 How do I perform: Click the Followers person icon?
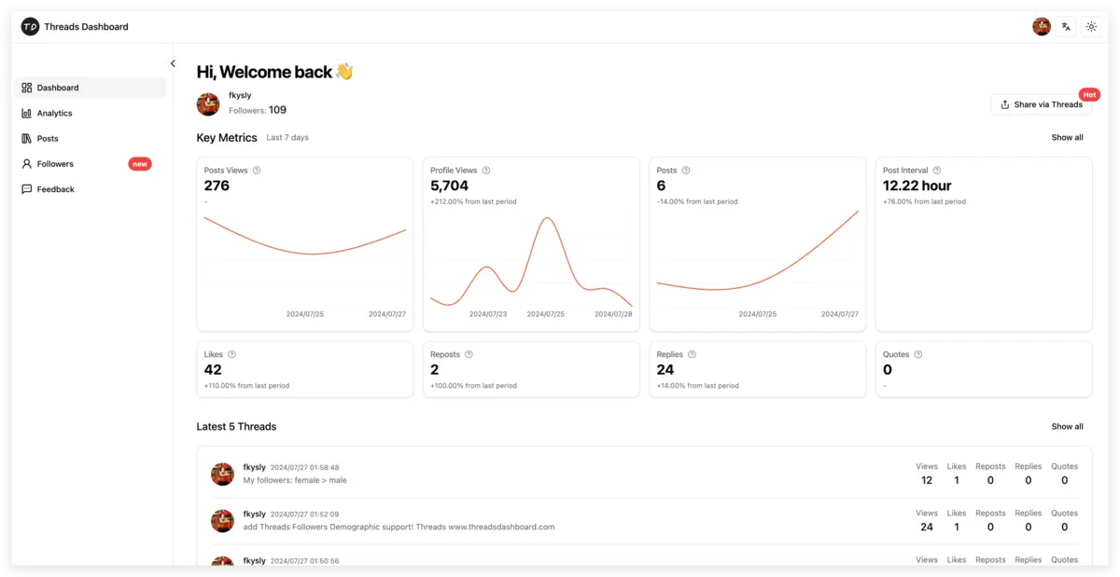pos(27,164)
